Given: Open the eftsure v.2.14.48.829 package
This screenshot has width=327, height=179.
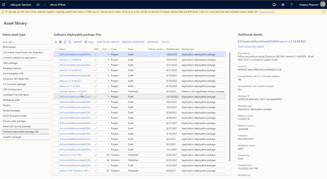Looking at the screenshot, I should tap(70, 60).
